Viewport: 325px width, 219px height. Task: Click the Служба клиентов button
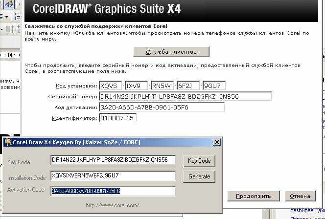171,52
